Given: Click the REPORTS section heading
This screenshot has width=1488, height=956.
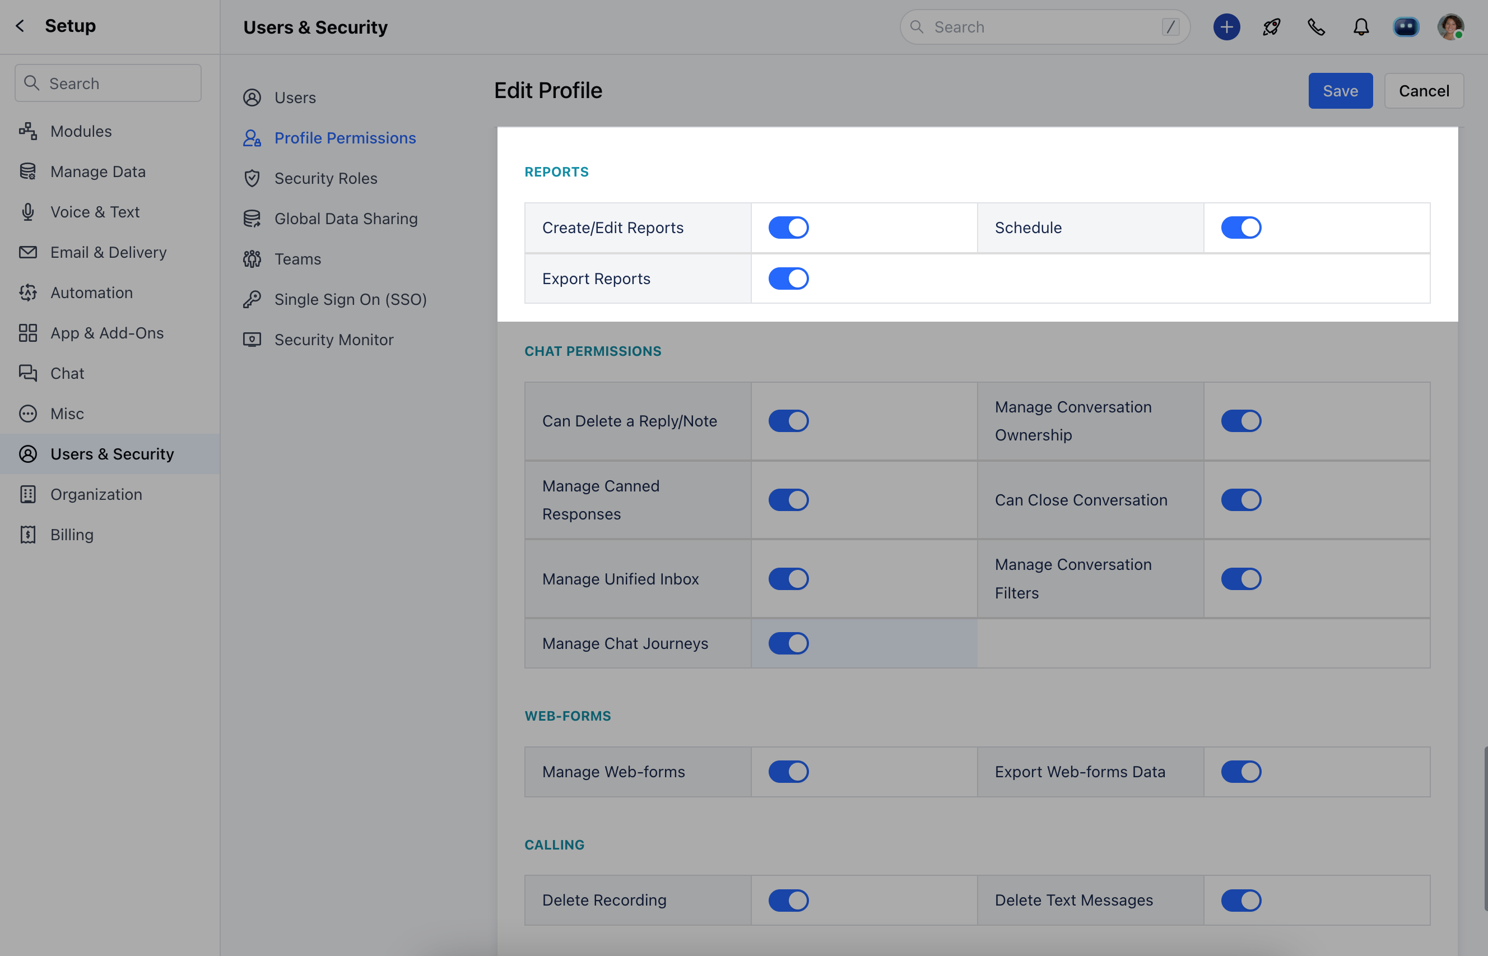Looking at the screenshot, I should [557, 172].
